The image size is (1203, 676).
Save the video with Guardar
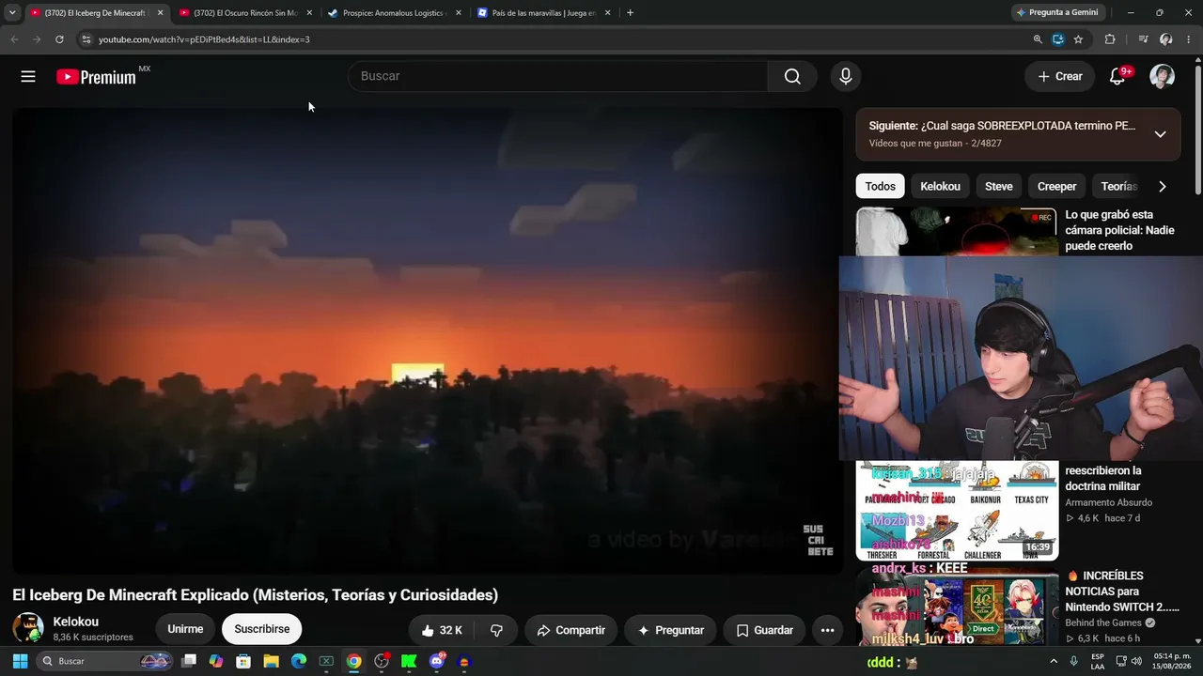tap(764, 630)
